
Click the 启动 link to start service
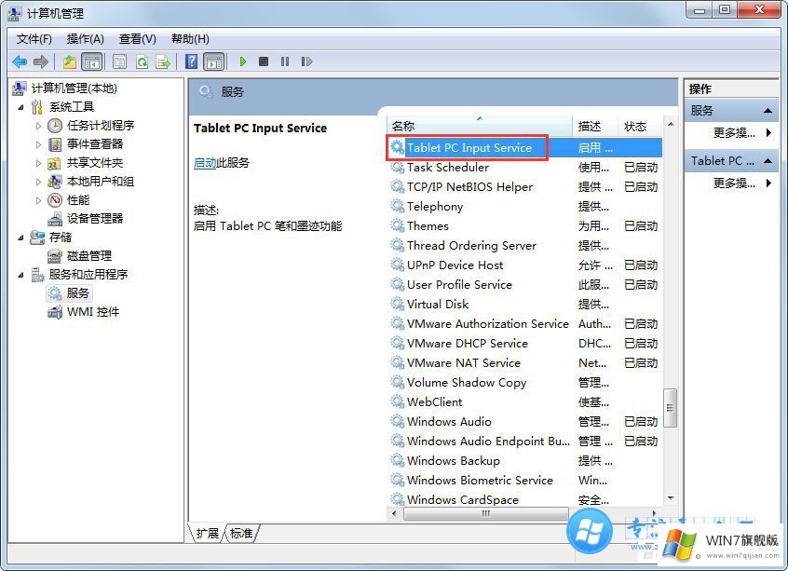click(x=205, y=163)
